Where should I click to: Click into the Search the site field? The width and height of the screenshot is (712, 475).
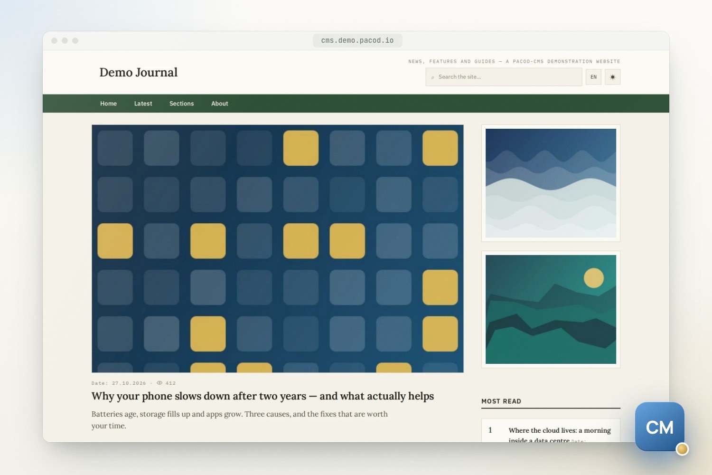[504, 77]
